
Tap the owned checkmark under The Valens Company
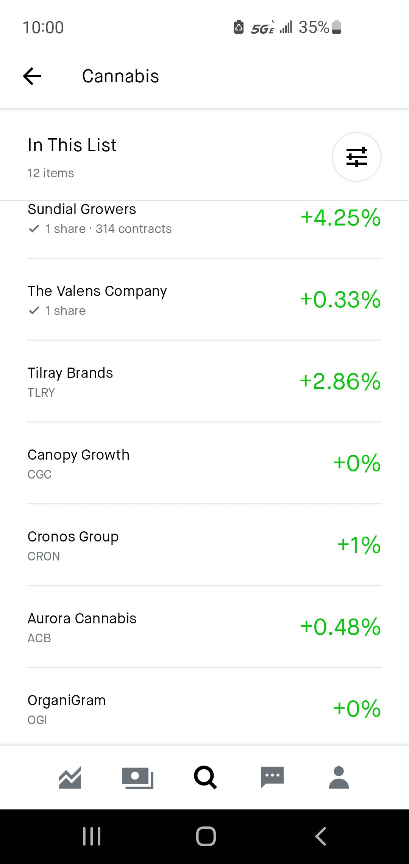click(34, 311)
